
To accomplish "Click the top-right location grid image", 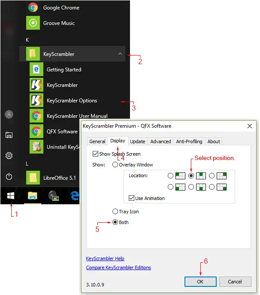I will coord(221,176).
